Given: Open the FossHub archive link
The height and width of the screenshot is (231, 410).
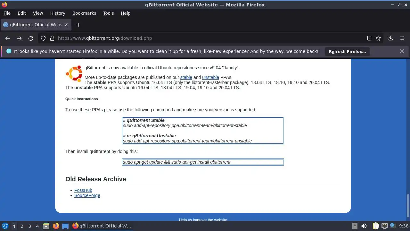Looking at the screenshot, I should coord(83,190).
